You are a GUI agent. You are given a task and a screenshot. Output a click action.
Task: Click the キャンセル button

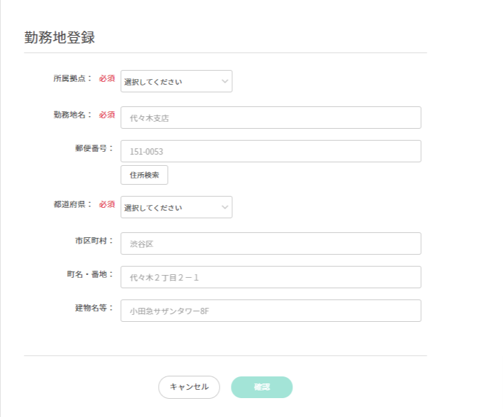pyautogui.click(x=189, y=387)
